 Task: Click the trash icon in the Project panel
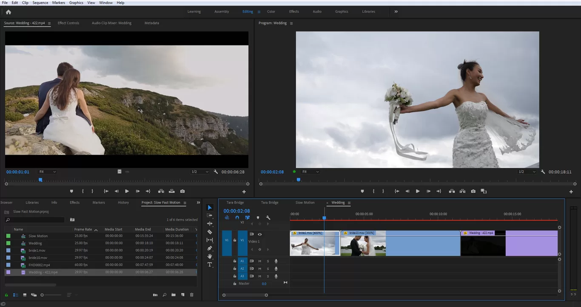[191, 294]
